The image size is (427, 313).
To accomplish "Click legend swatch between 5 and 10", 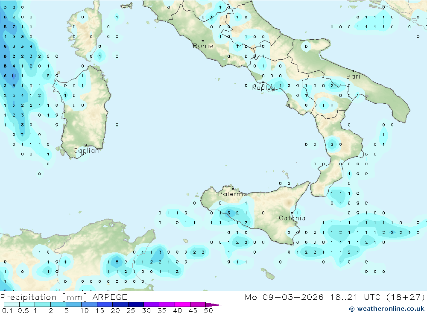I will tap(73, 304).
